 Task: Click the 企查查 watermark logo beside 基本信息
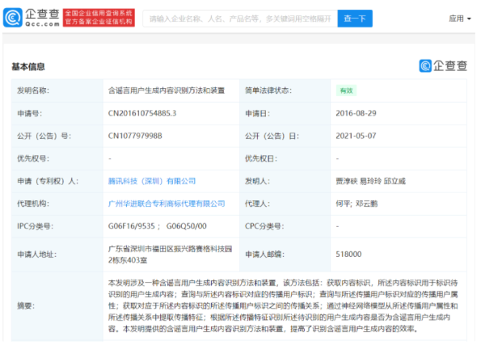click(x=441, y=66)
